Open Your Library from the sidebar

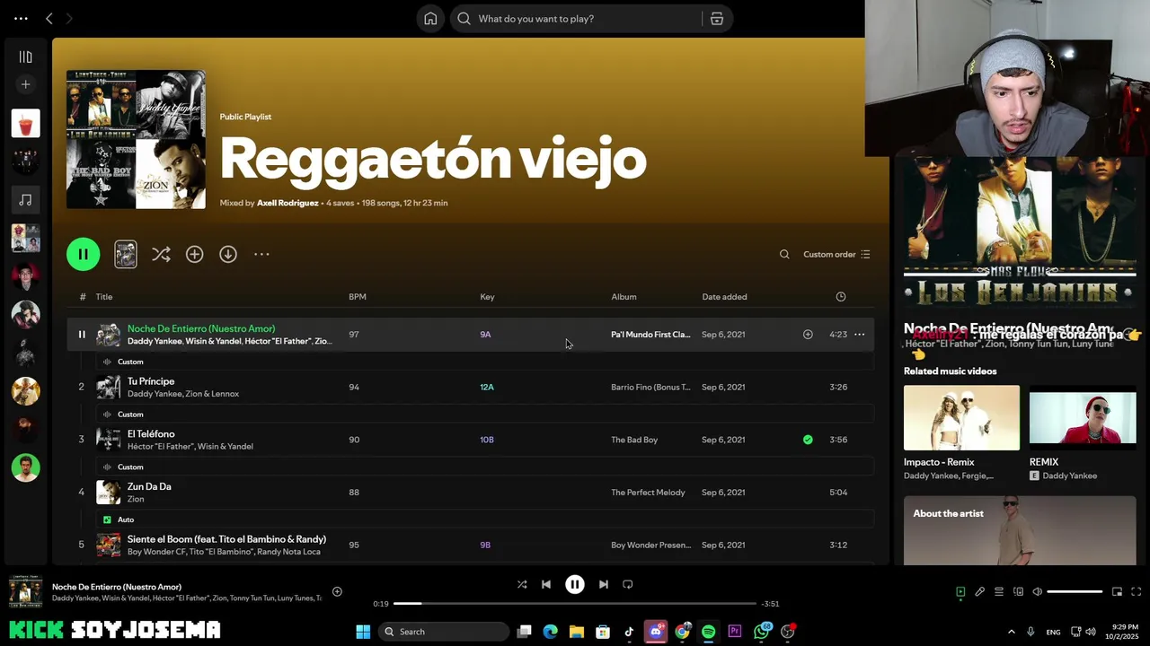pos(25,57)
